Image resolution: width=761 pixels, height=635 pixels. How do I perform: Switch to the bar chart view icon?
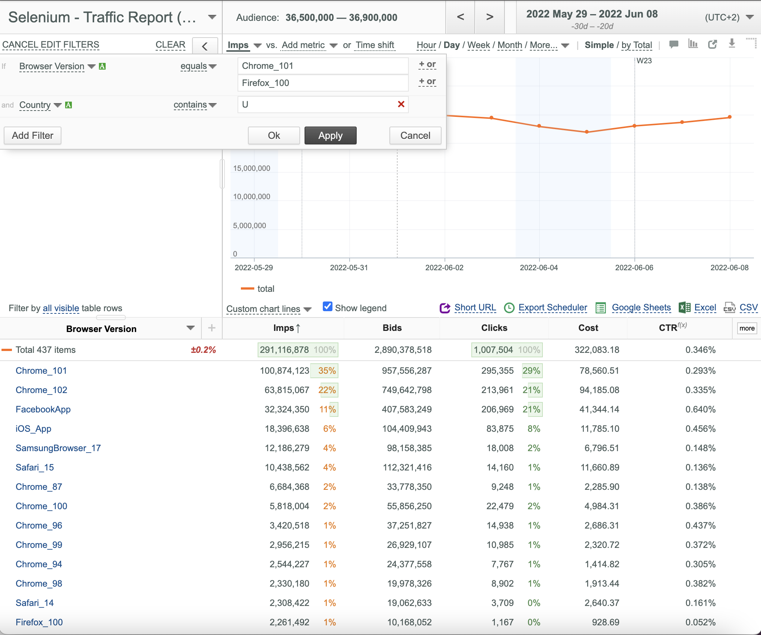click(693, 44)
